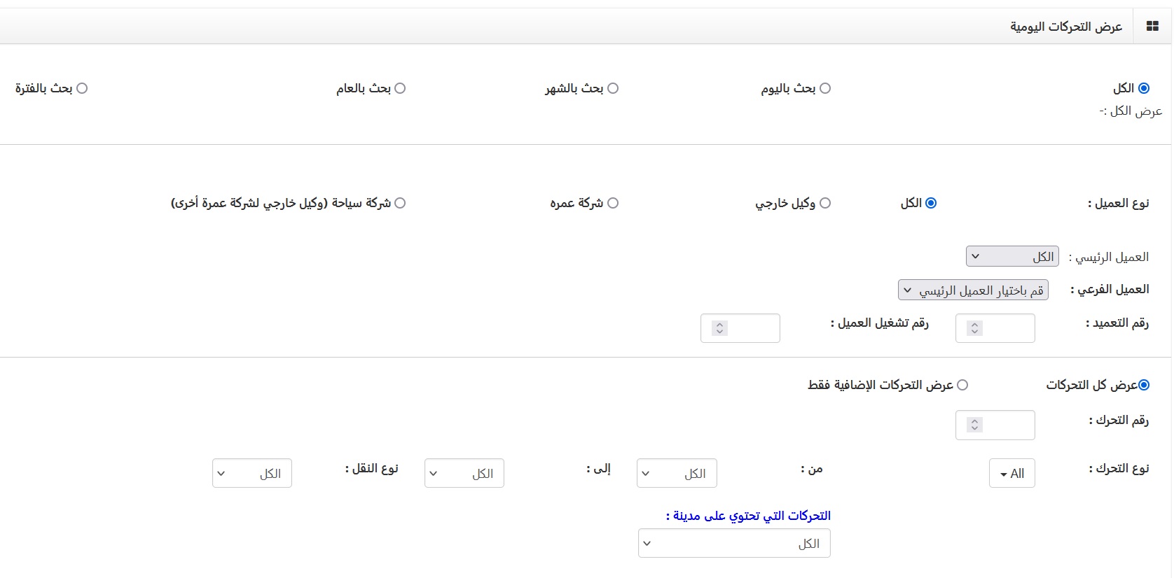Click the stepper arrows in رقم التحرك field

[x=974, y=425]
